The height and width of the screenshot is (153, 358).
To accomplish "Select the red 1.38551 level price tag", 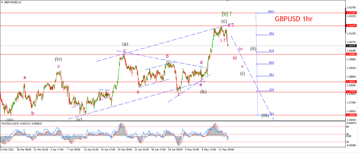I will point(351,82).
